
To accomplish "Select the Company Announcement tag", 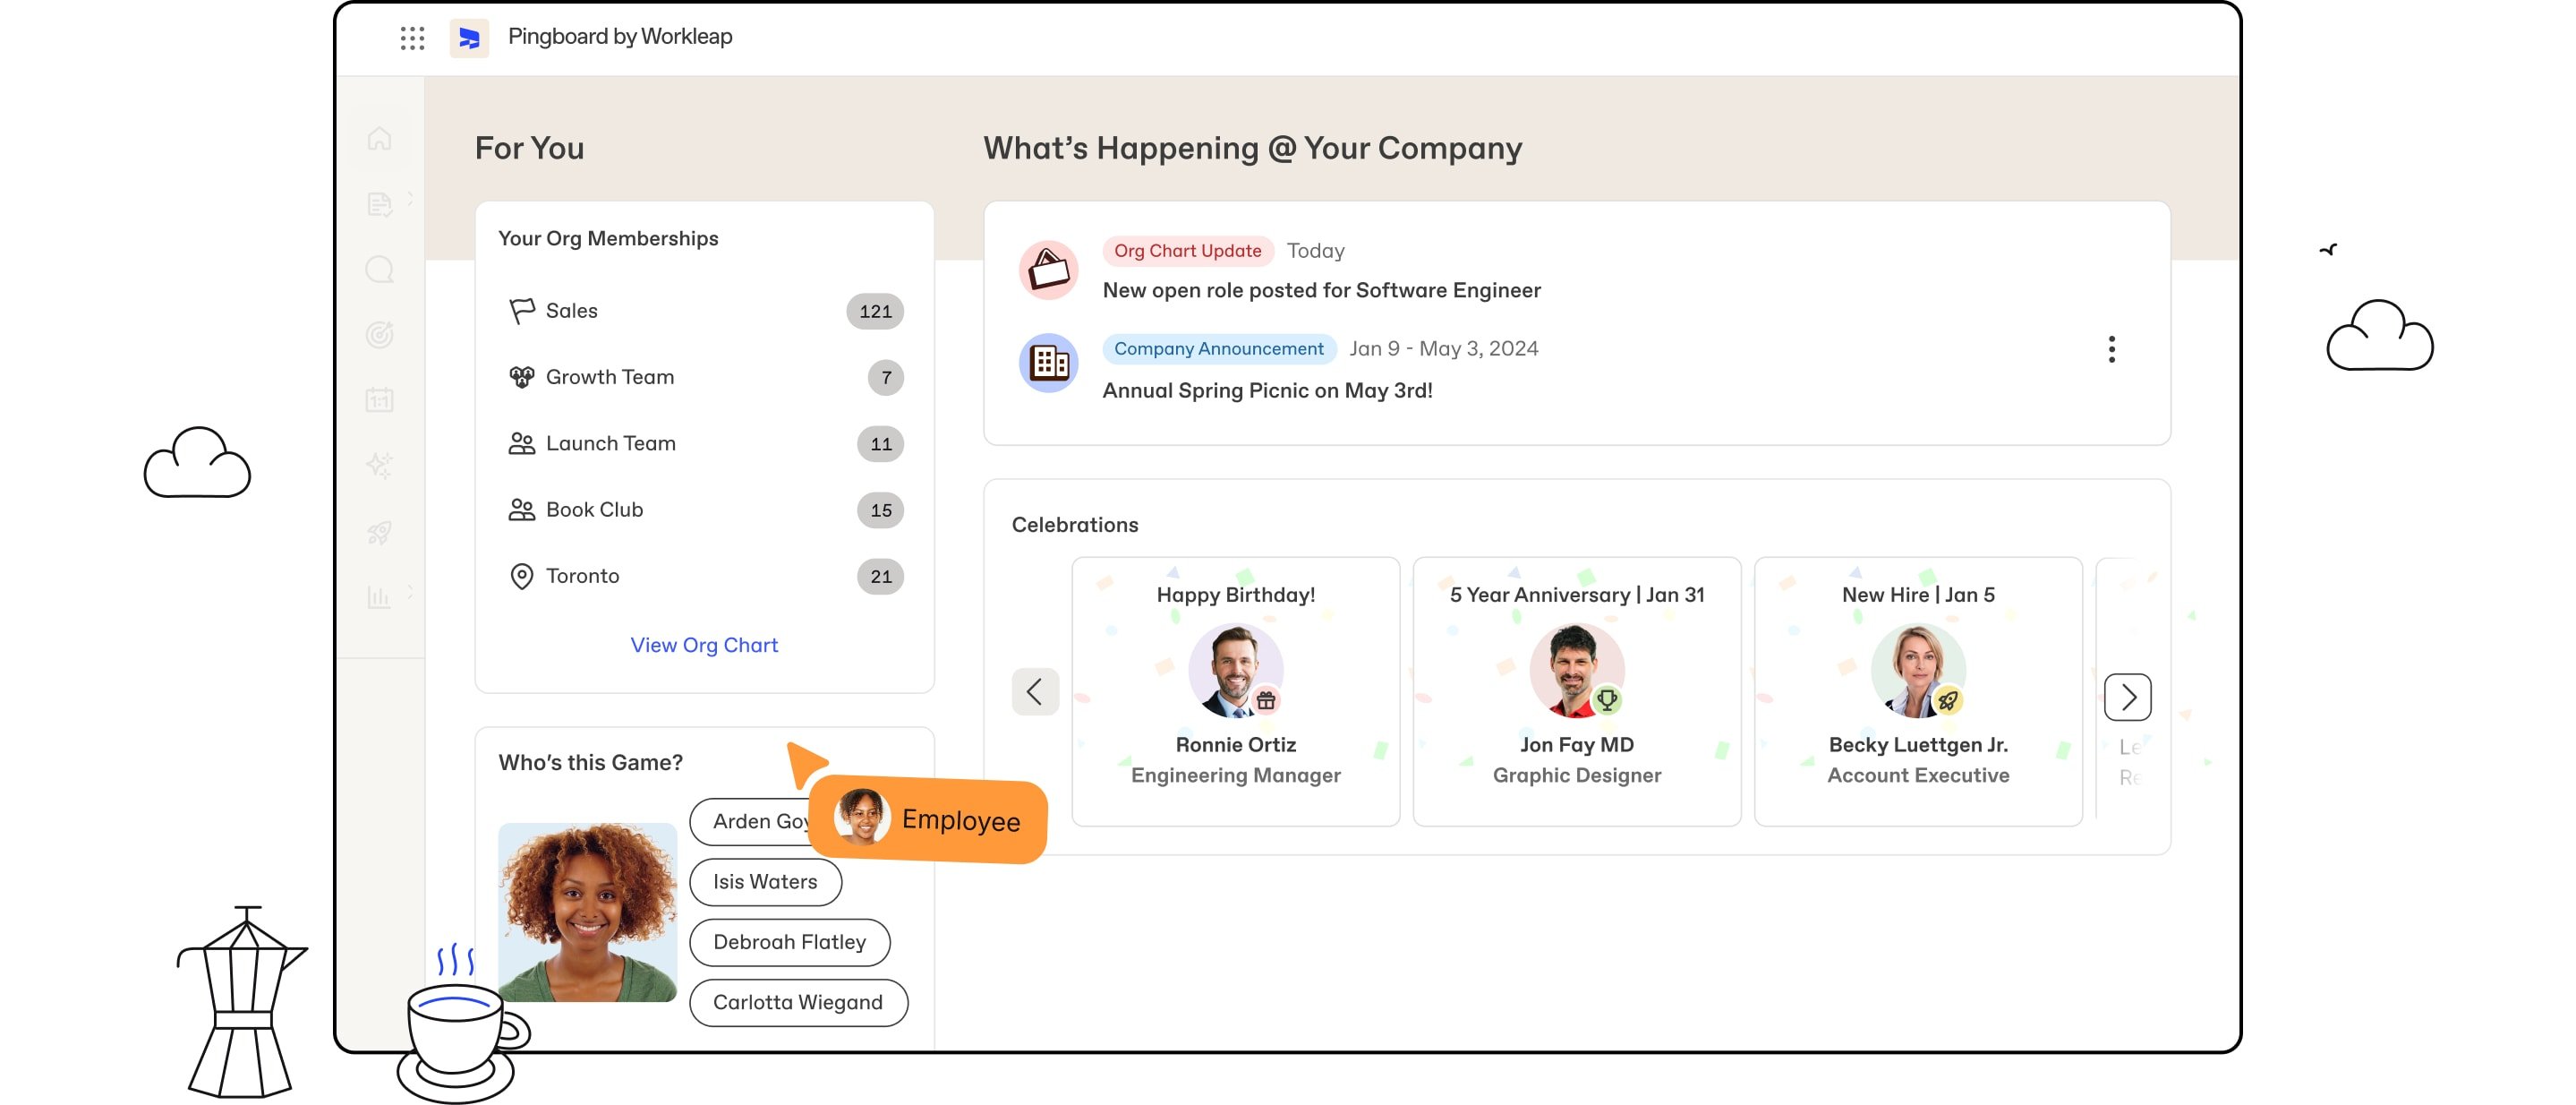I will [x=1218, y=349].
